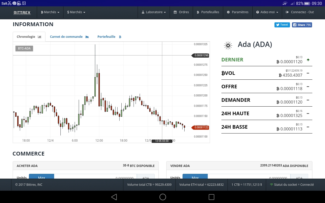325x203 pixels.
Task: Click the minus icon in the ฿VOL row
Action: click(x=308, y=73)
